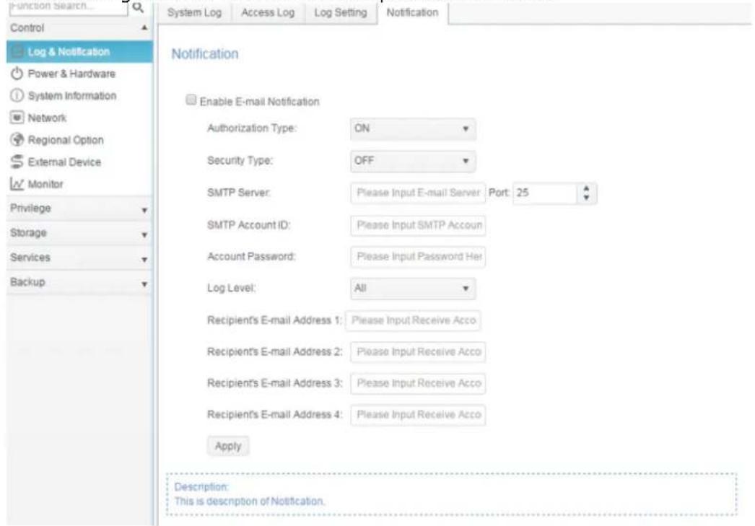
Task: Click the Power & Hardware power icon
Action: pos(17,74)
